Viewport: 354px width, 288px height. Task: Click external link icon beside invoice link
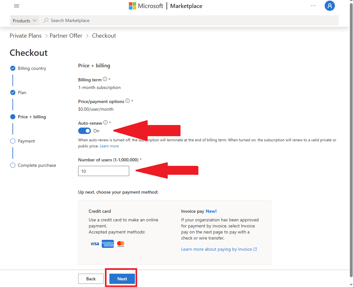click(x=255, y=249)
